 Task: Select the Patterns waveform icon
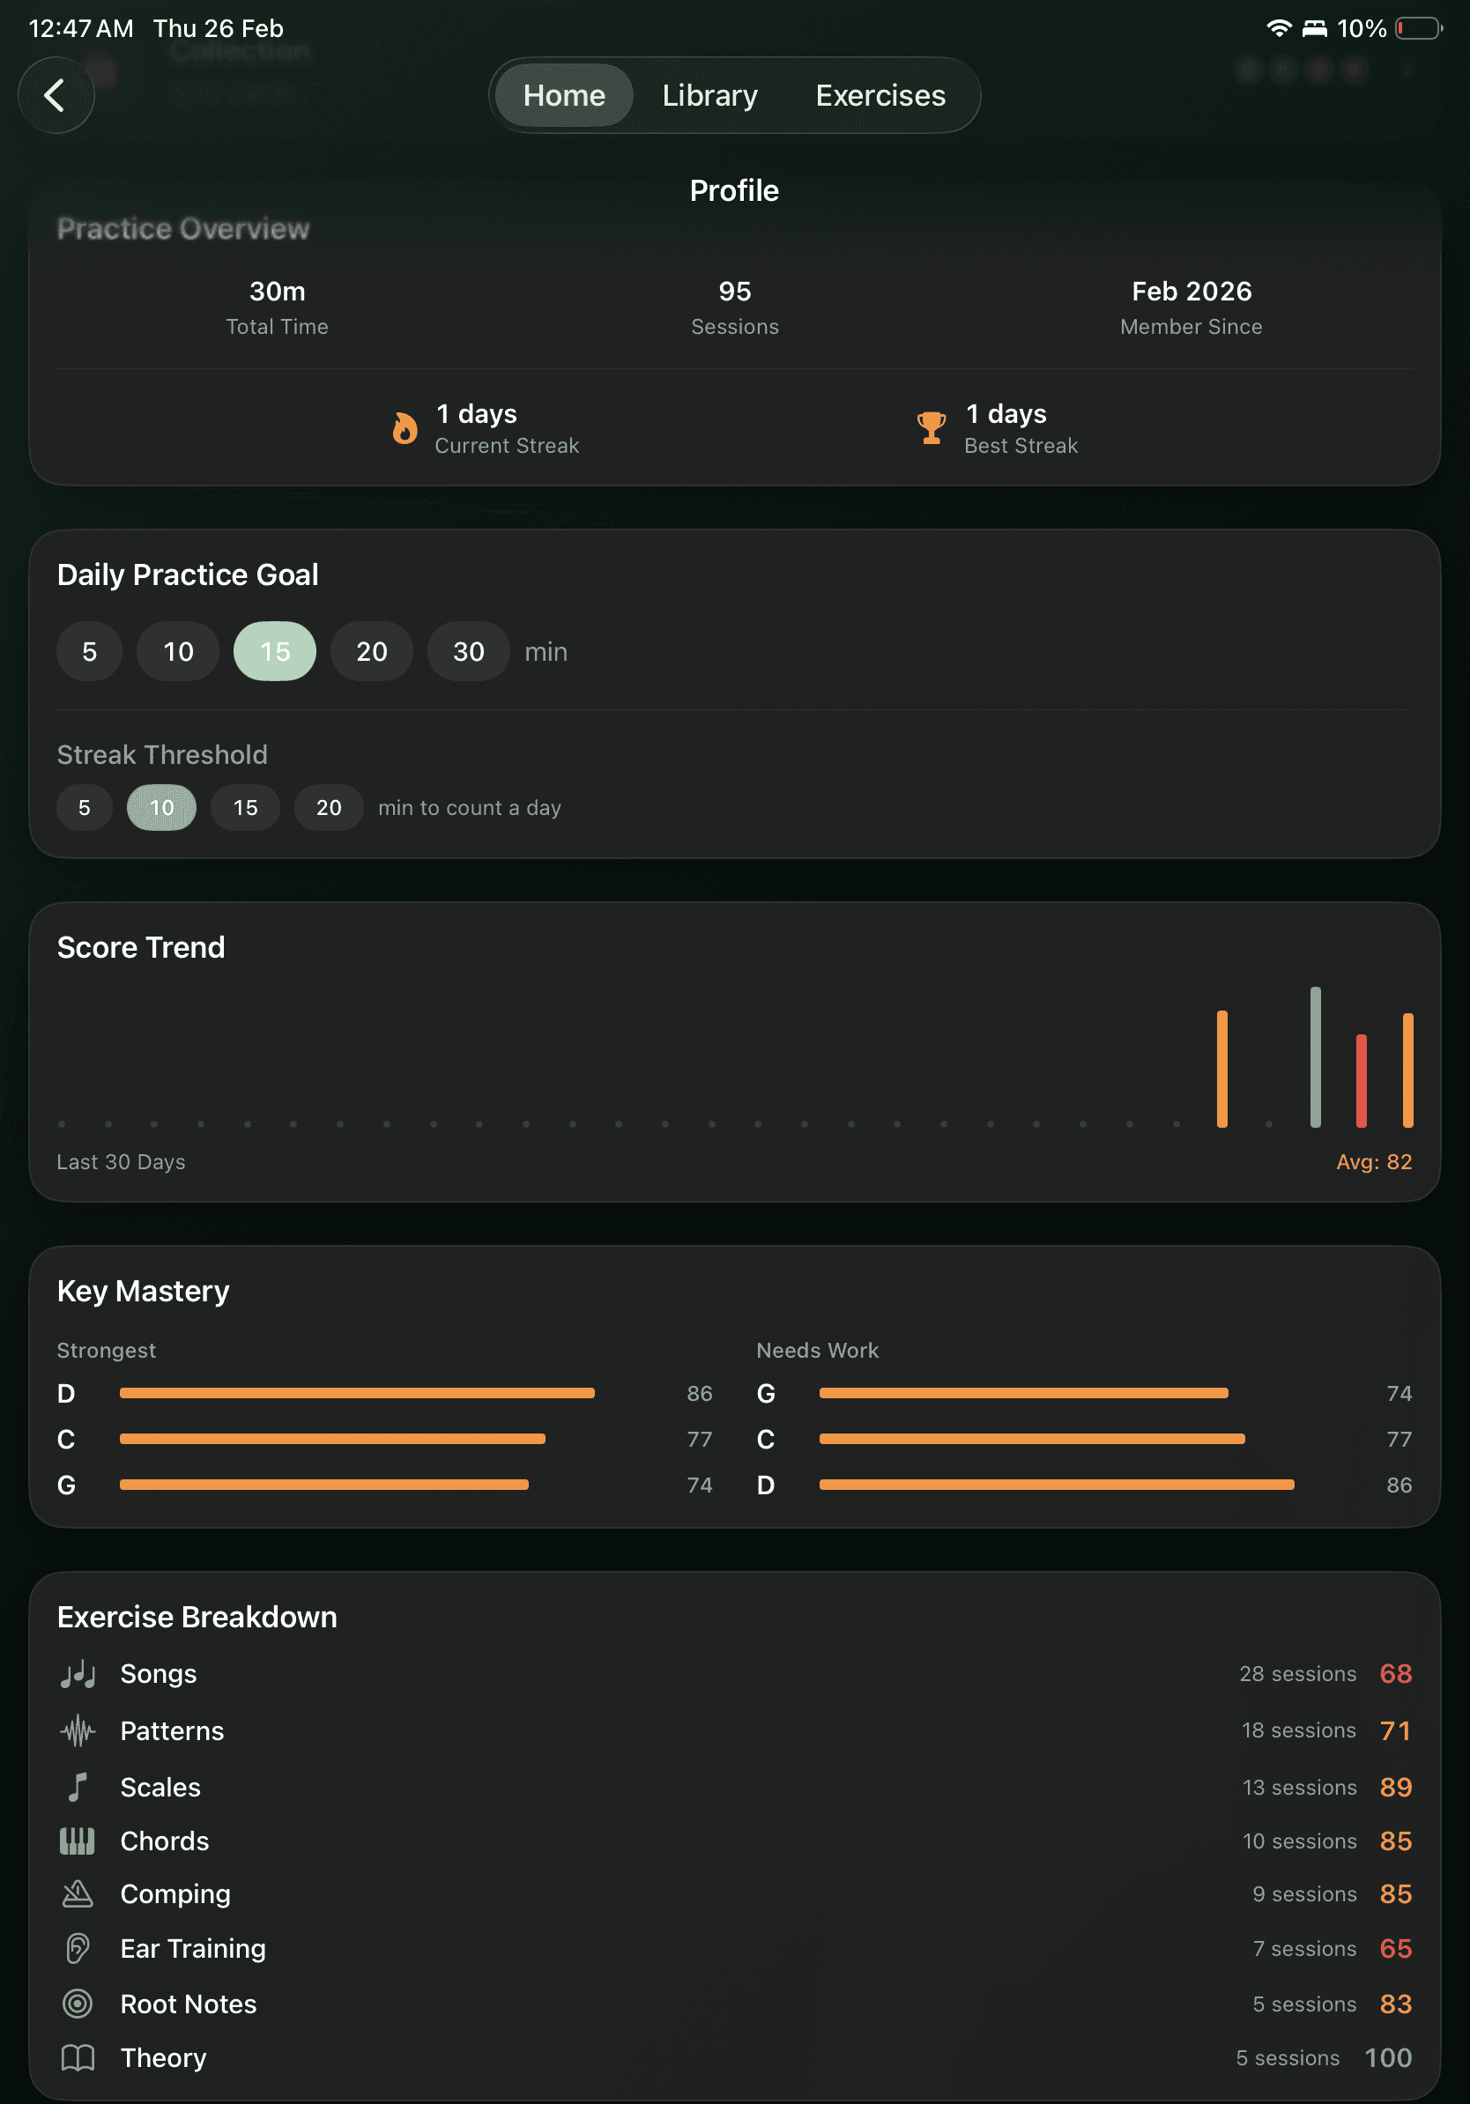pyautogui.click(x=78, y=1731)
